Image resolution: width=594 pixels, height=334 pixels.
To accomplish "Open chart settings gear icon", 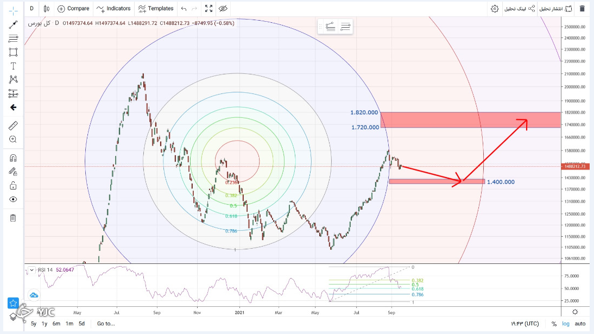I will coord(494,9).
